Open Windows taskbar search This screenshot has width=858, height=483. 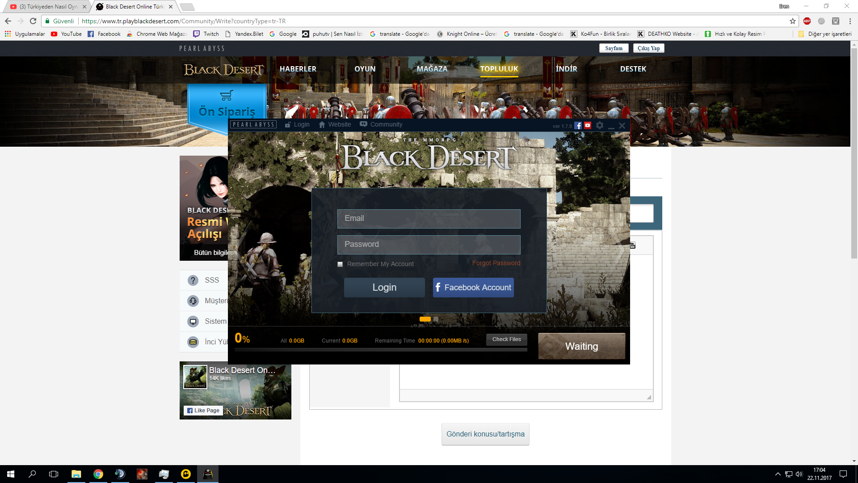(32, 474)
